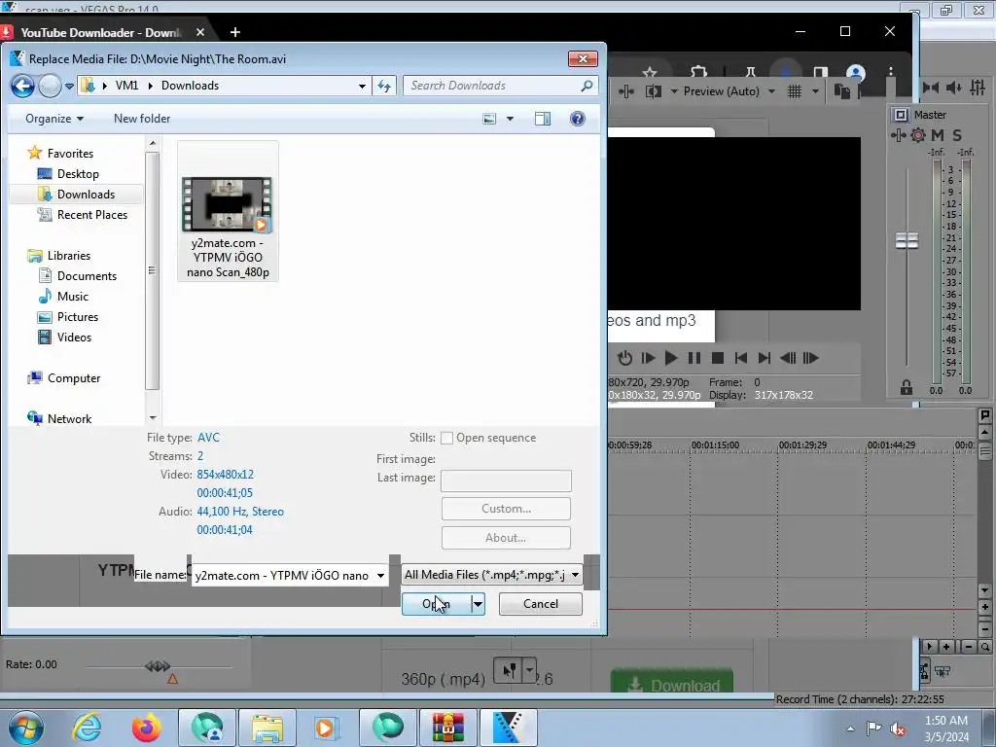Viewport: 996px width, 747px height.
Task: Go back in the file dialog
Action: 22,86
